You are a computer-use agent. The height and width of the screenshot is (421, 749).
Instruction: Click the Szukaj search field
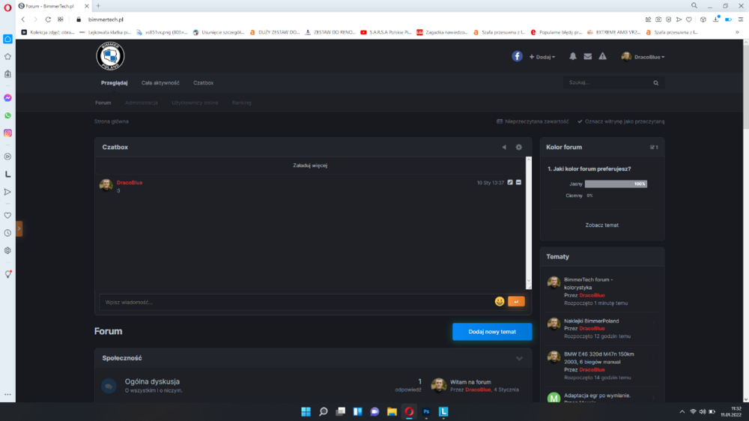[608, 82]
